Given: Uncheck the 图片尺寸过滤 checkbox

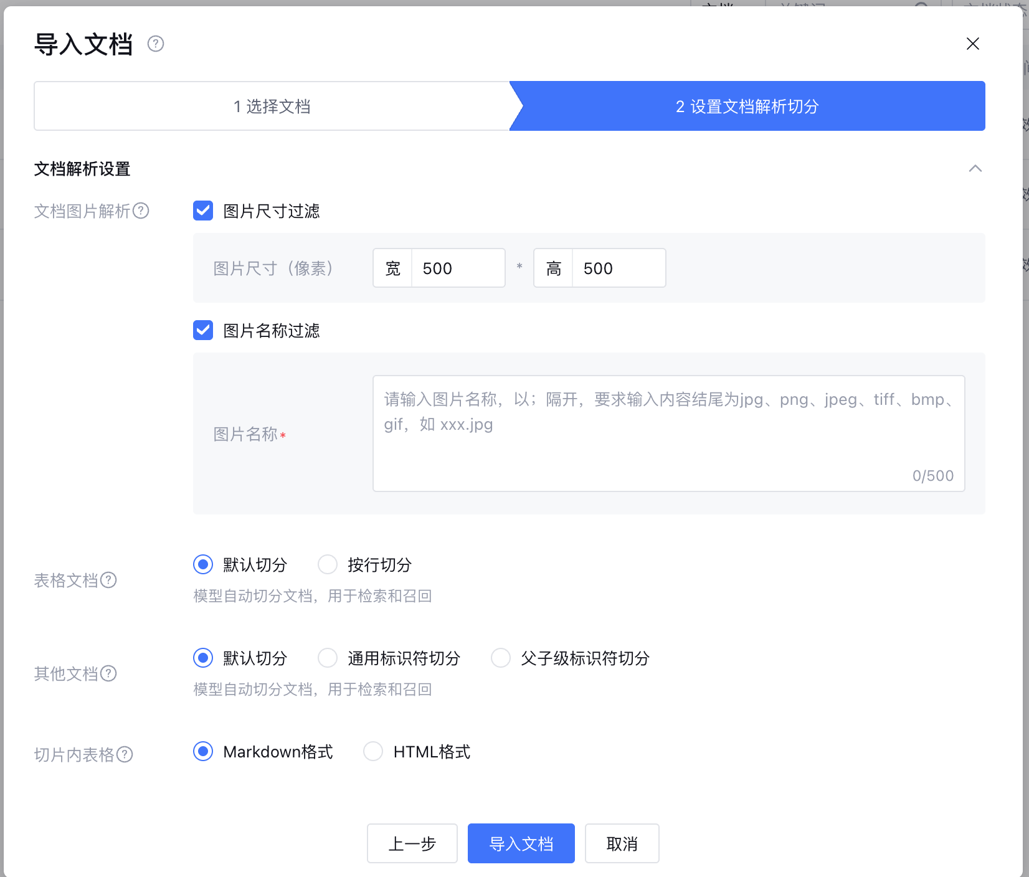Looking at the screenshot, I should point(203,211).
